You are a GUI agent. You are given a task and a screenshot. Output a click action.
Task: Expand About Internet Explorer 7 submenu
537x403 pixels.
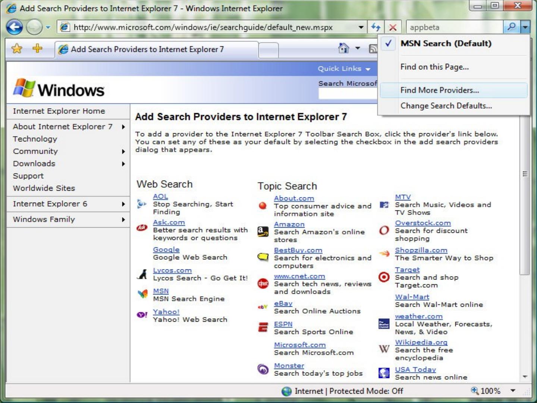123,127
